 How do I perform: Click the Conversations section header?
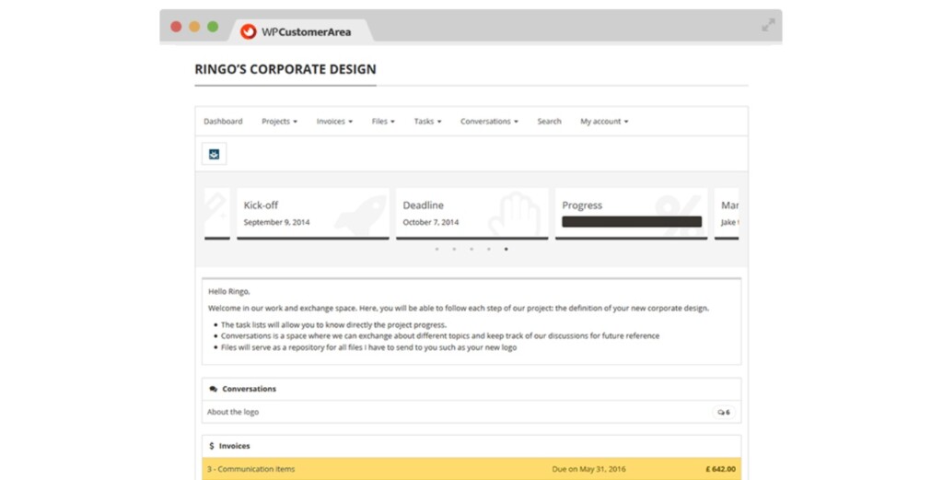coord(471,389)
